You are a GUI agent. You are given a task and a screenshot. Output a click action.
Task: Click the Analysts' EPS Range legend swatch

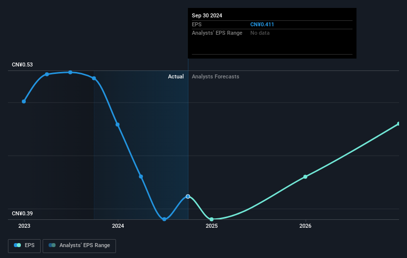[x=52, y=245]
